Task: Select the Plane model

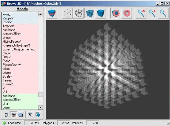Action: click(20, 61)
